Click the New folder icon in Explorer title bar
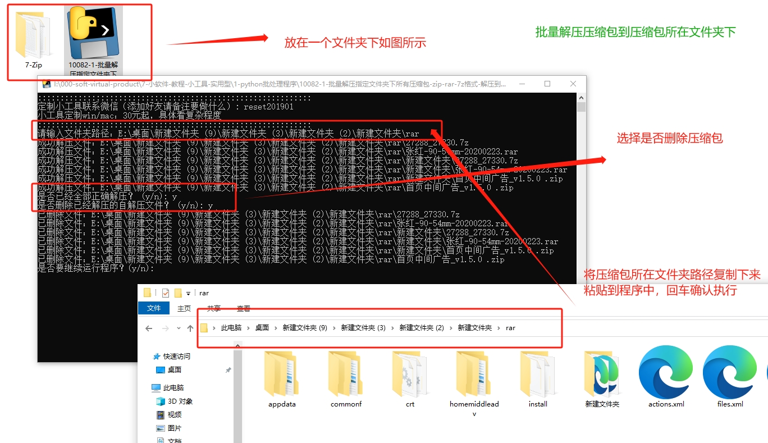Image resolution: width=768 pixels, height=443 pixels. pos(178,293)
